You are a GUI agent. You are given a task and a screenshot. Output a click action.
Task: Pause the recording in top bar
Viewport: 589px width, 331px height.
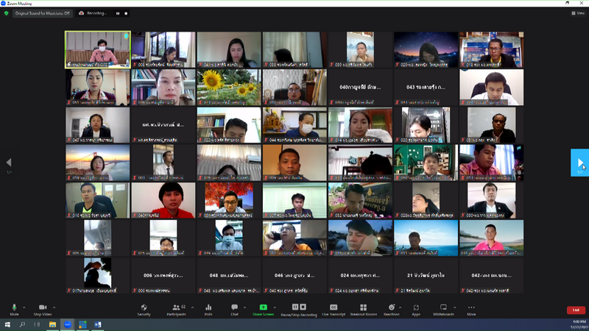[118, 13]
